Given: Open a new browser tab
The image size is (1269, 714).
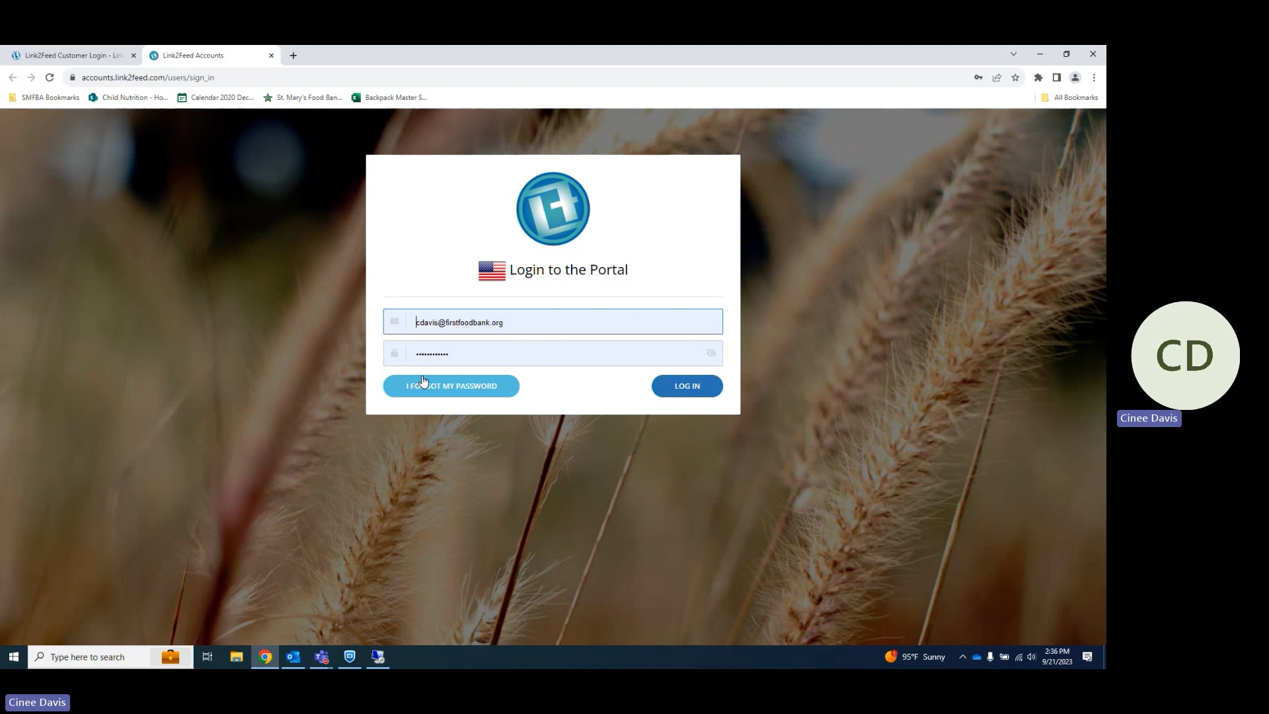Looking at the screenshot, I should (293, 56).
